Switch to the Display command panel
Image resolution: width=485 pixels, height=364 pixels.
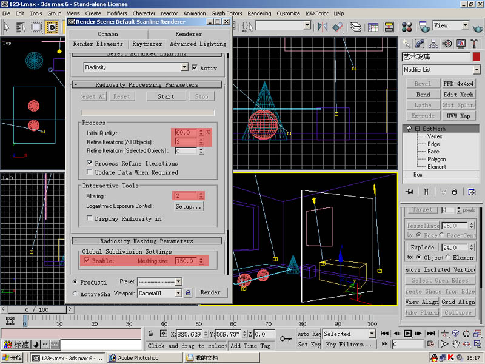pyautogui.click(x=461, y=44)
